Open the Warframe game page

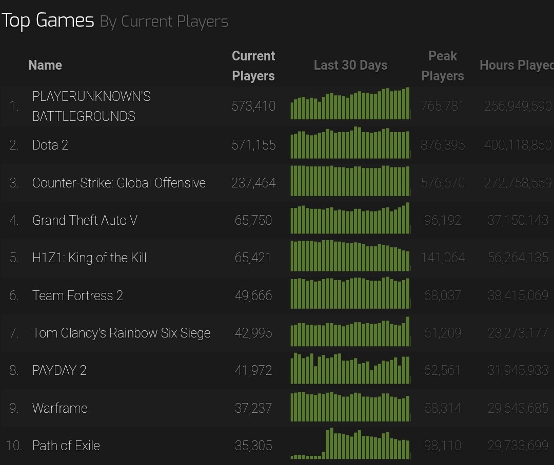click(60, 408)
